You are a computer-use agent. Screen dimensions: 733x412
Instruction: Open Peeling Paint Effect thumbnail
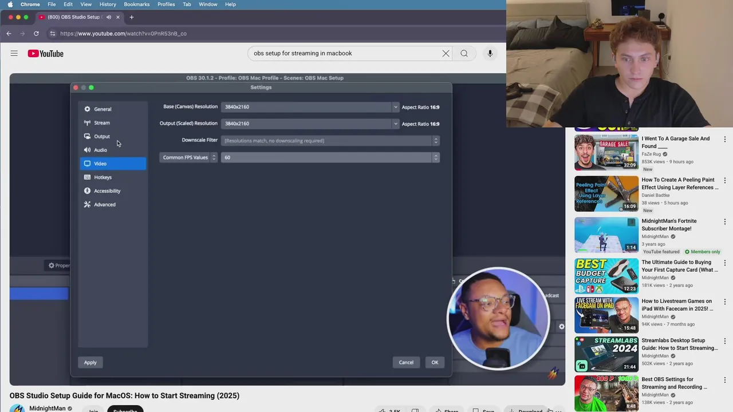click(x=606, y=193)
